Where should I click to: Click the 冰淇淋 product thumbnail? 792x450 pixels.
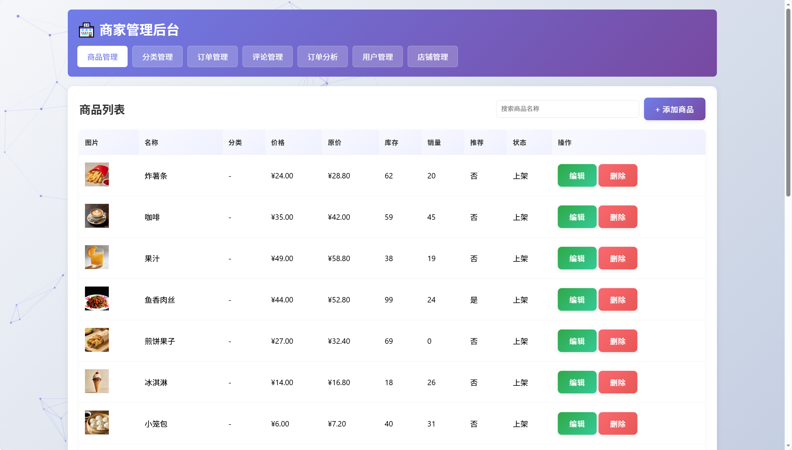(x=97, y=381)
